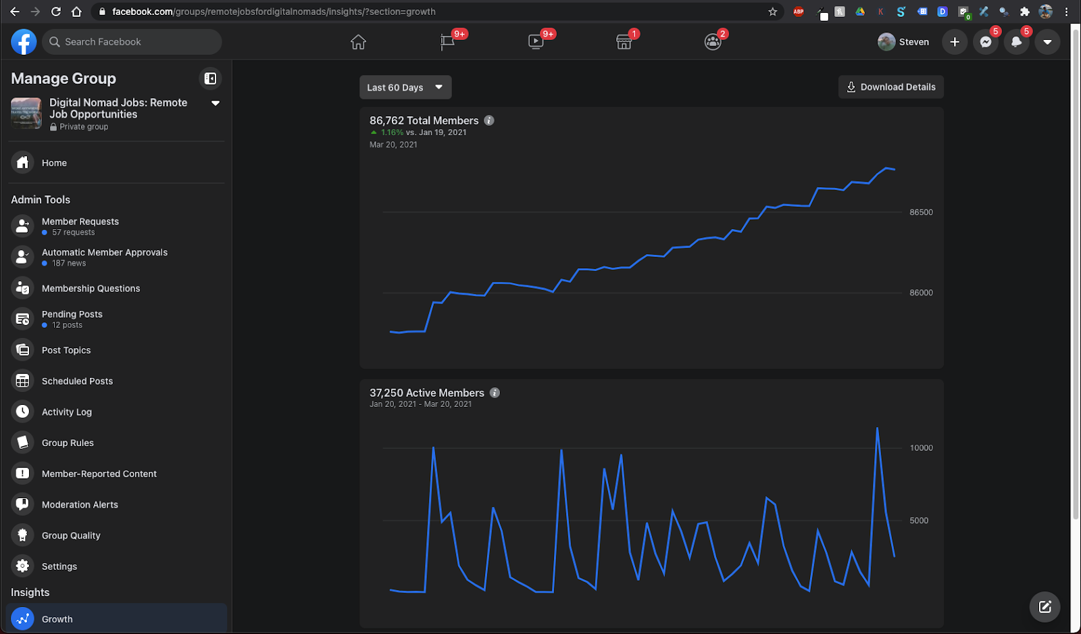Click the '12 posts' text
The width and height of the screenshot is (1081, 634).
coord(68,325)
